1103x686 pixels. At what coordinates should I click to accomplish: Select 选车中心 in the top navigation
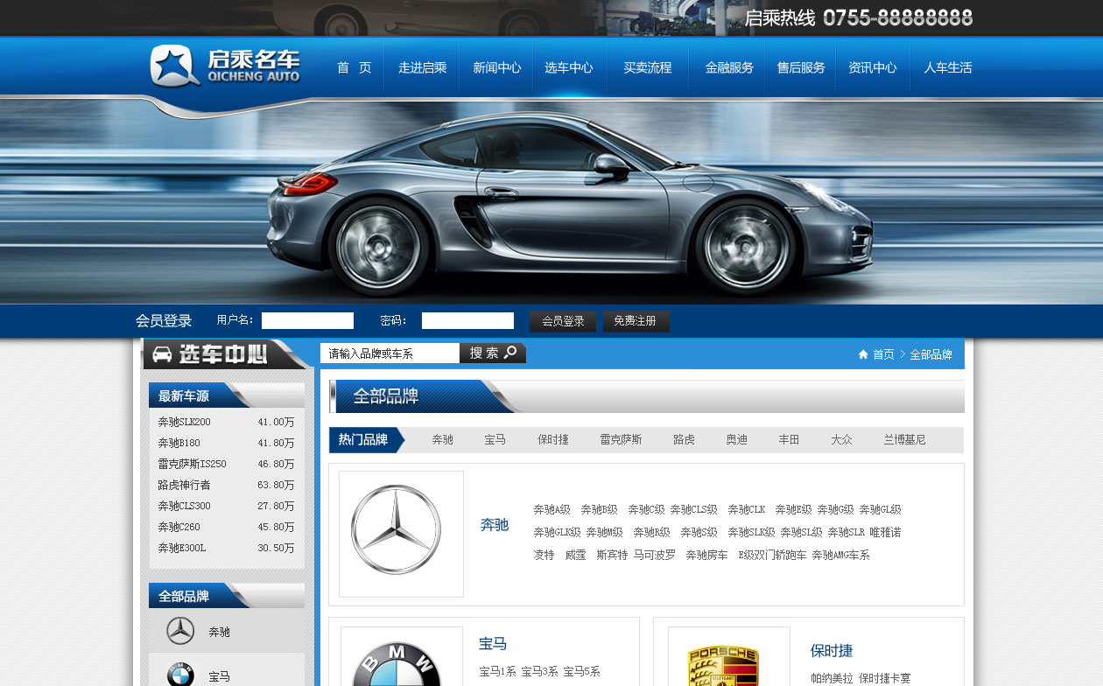tap(569, 67)
